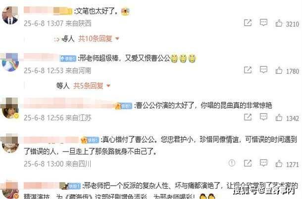Like the 邢老师超级棒 comment
The image size is (302, 199).
point(279,70)
